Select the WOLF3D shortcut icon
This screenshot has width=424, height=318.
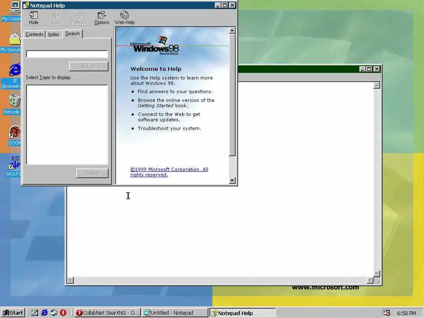click(x=14, y=166)
